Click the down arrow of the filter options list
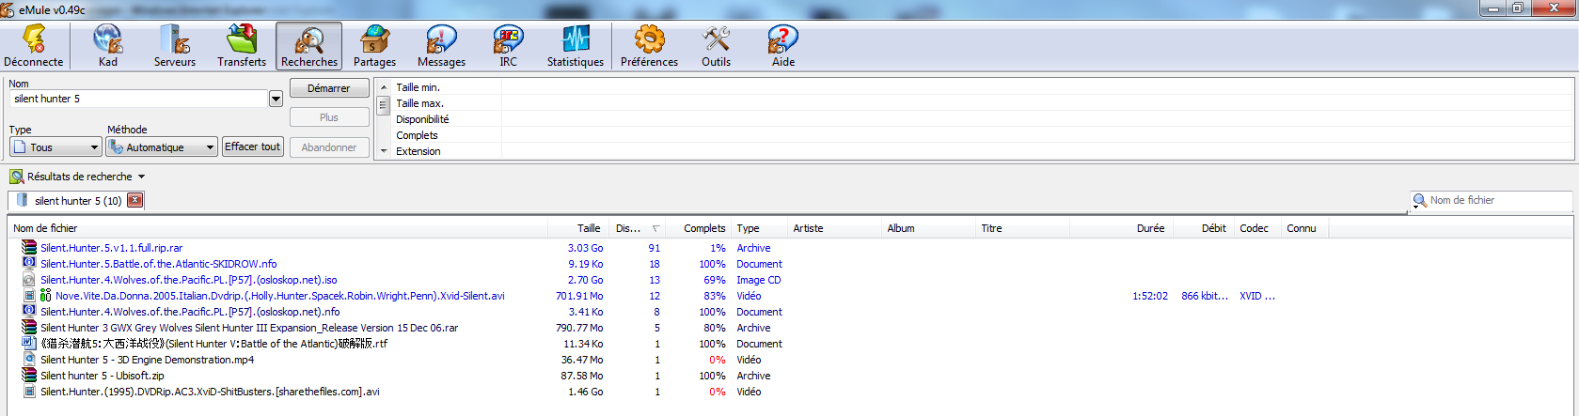 tap(383, 151)
